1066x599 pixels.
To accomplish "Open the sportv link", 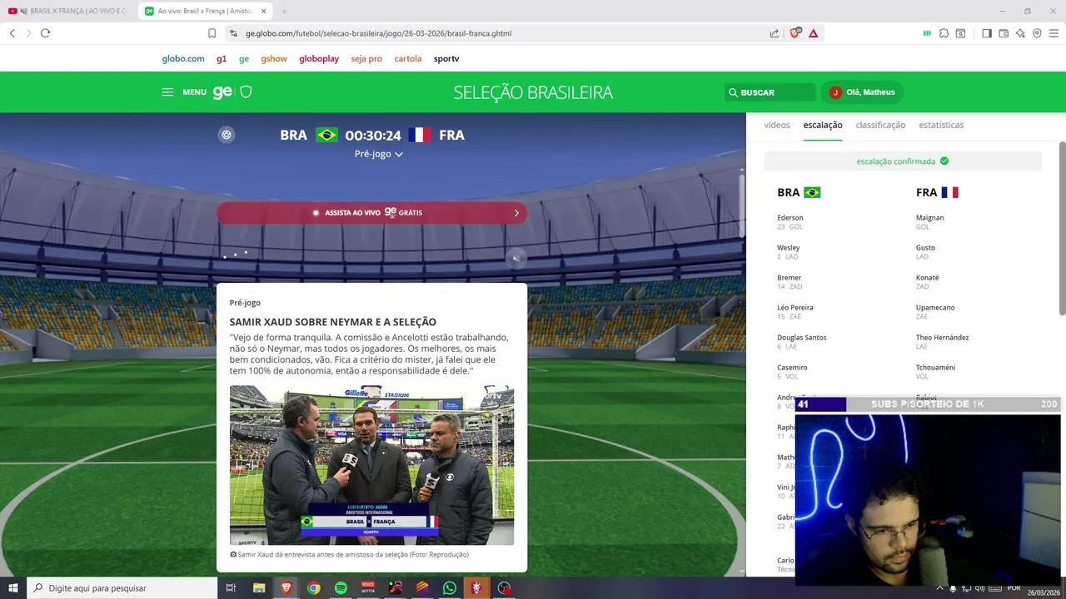I will click(x=446, y=59).
